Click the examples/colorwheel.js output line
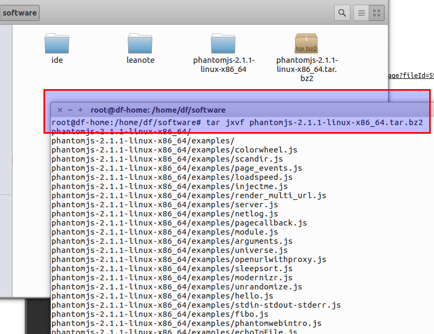This screenshot has width=434, height=334. (x=174, y=150)
